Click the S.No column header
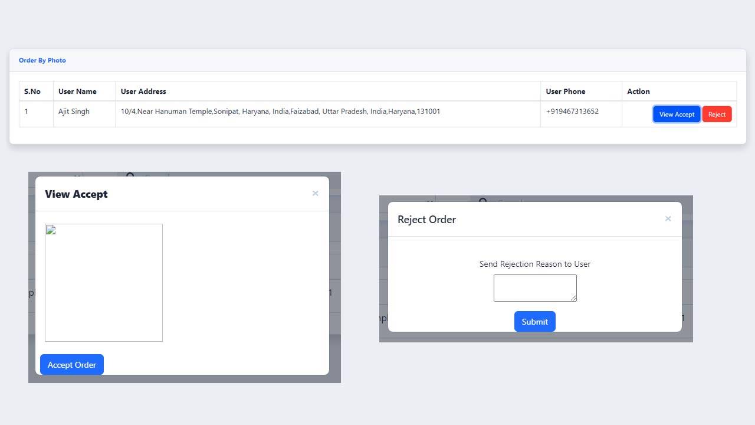This screenshot has width=755, height=425. click(32, 91)
